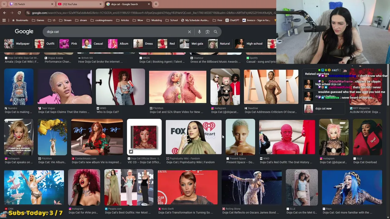
Task: Open the Free bookmark folder
Action: pos(217,20)
